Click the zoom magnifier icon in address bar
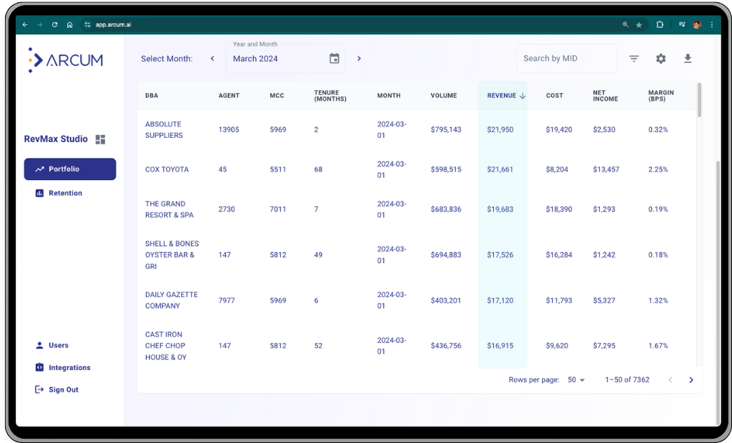The height and width of the screenshot is (443, 732). point(625,25)
